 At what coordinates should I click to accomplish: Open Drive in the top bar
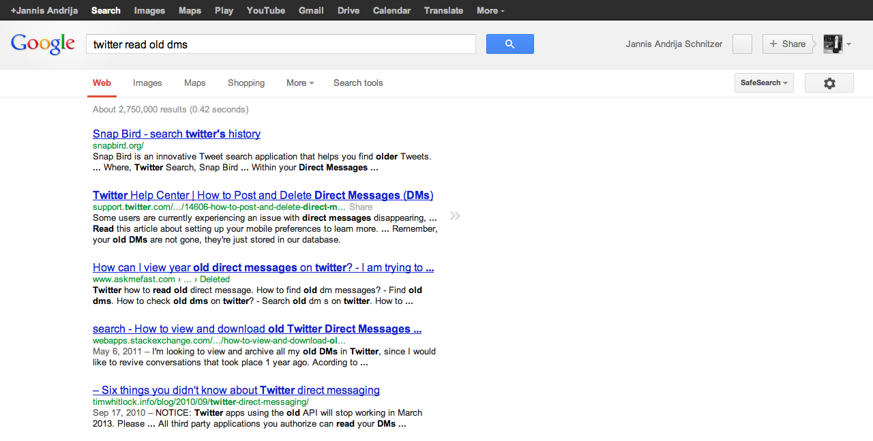(349, 10)
